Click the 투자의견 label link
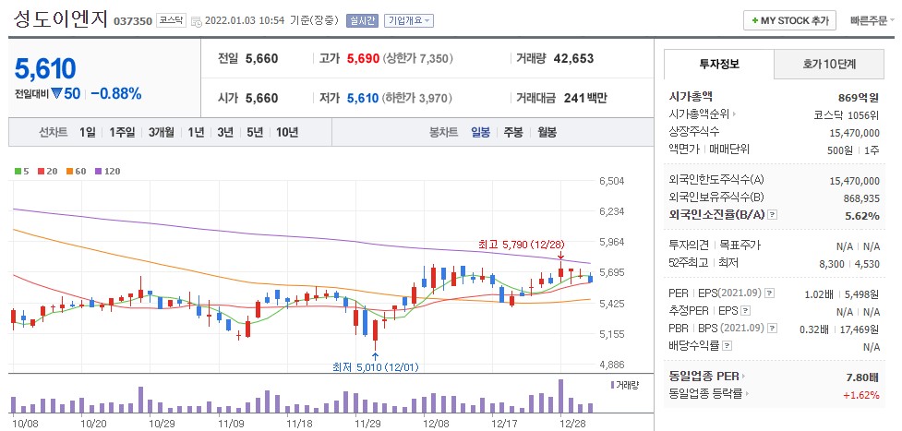Image resolution: width=902 pixels, height=431 pixels. pos(689,245)
